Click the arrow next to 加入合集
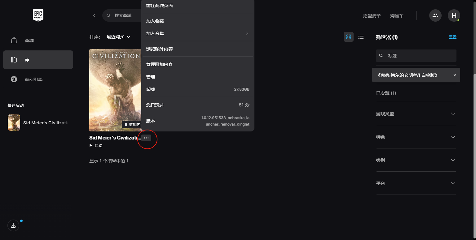 click(x=247, y=33)
